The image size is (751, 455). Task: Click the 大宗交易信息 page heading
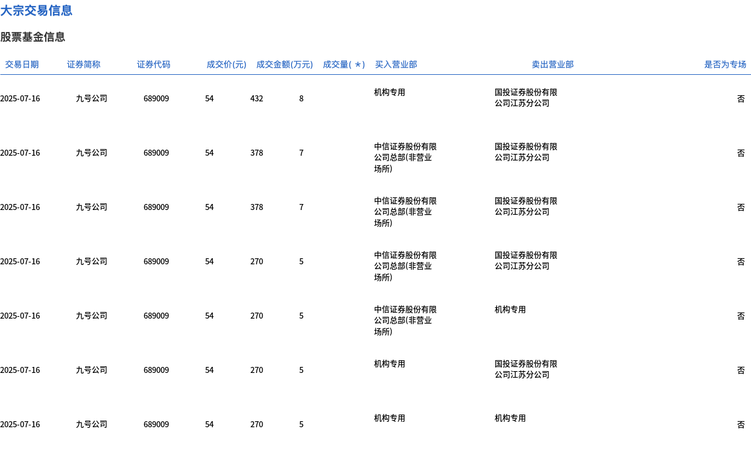coord(36,10)
